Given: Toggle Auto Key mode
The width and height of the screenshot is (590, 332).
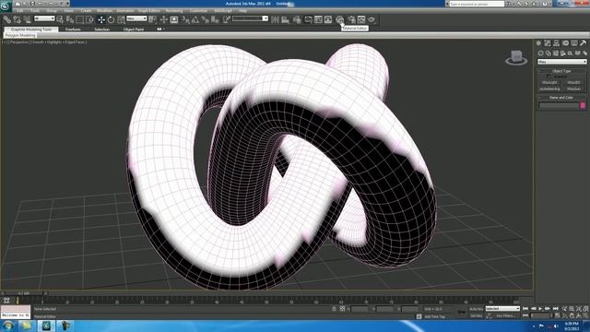Looking at the screenshot, I should [x=476, y=309].
